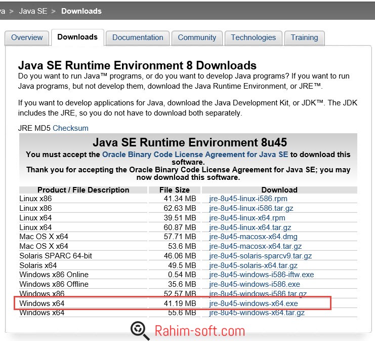
Task: Open the JRE MD5 Checksum link
Action: pos(70,128)
